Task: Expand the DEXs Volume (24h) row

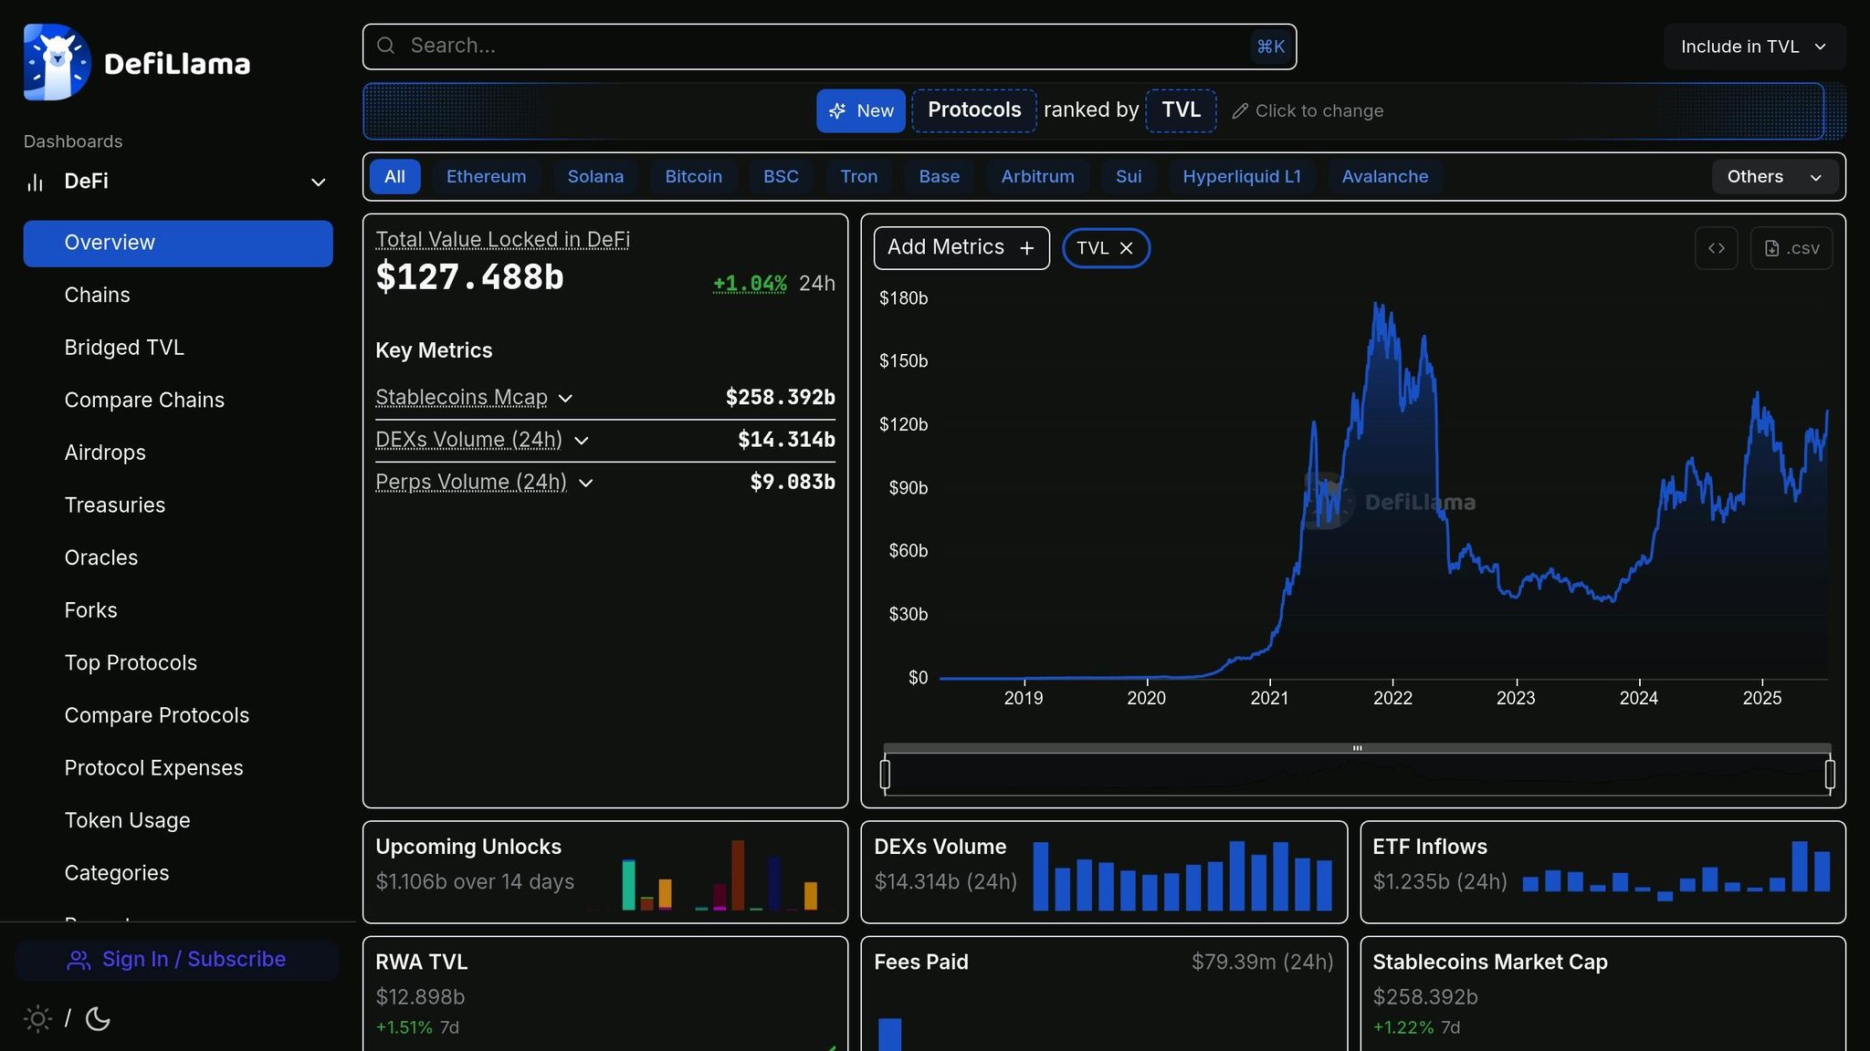Action: pyautogui.click(x=581, y=441)
